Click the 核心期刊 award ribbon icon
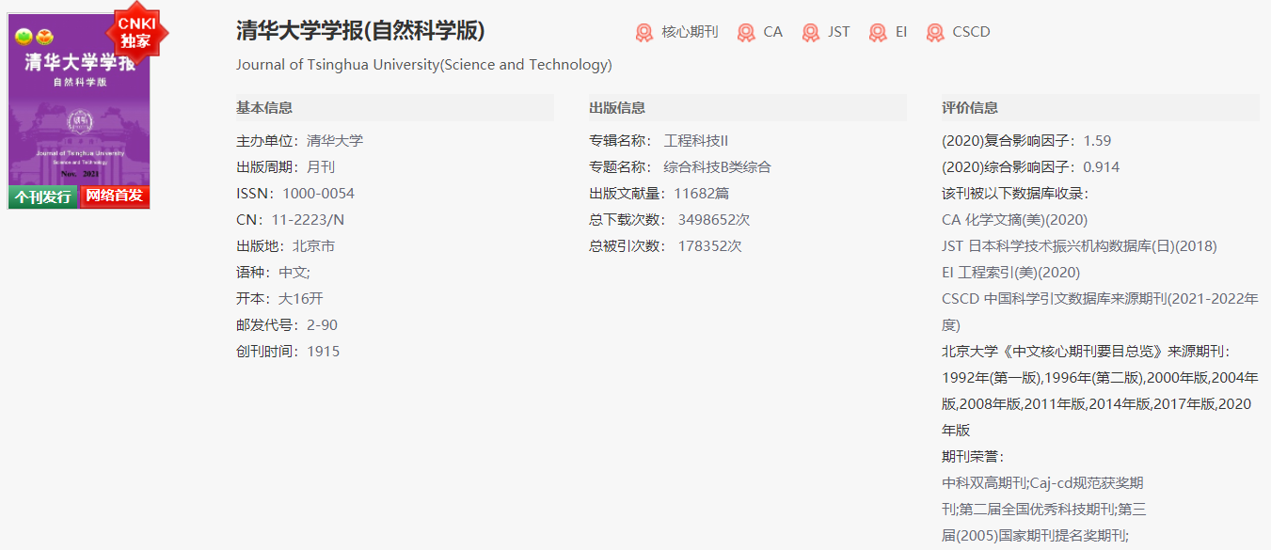The width and height of the screenshot is (1271, 550). coord(644,33)
